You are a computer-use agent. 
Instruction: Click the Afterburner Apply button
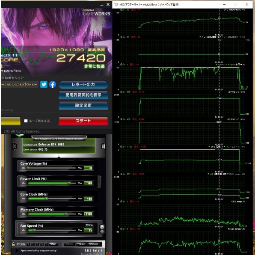[x=70, y=244]
